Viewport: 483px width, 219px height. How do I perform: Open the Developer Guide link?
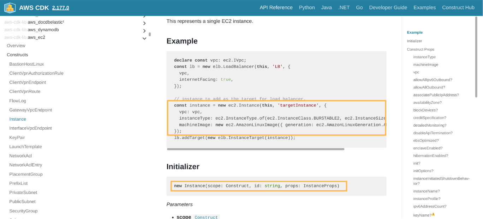pos(388,7)
